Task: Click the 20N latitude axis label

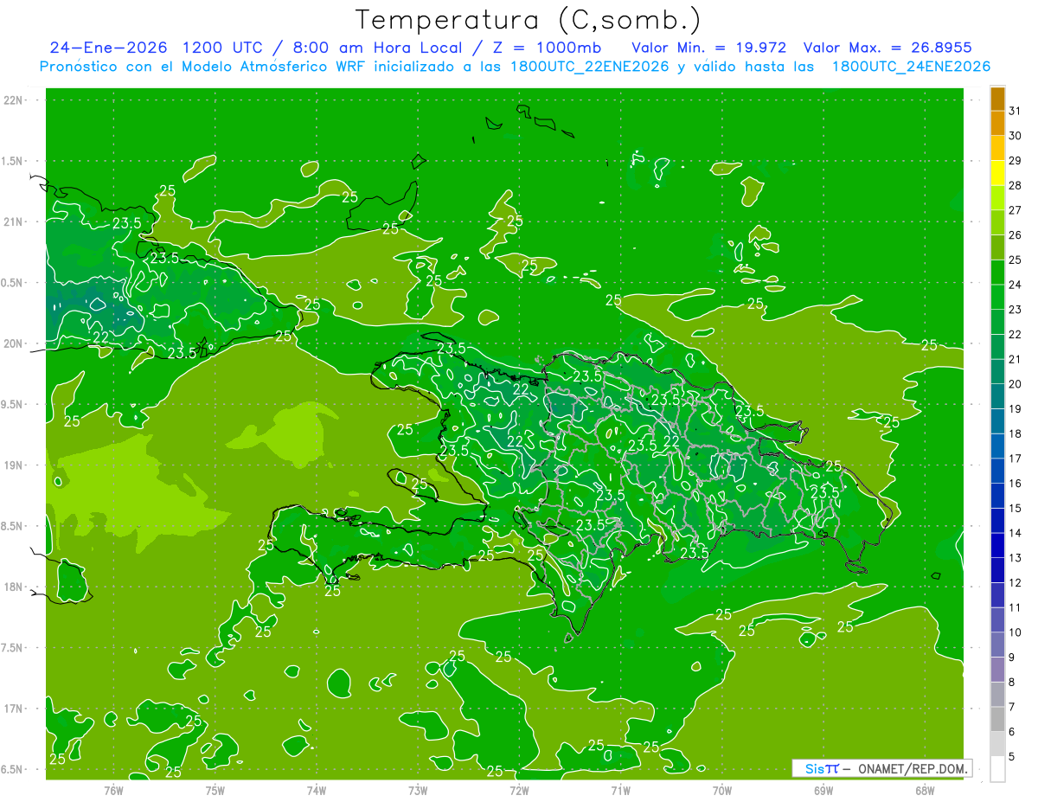Action: click(14, 343)
